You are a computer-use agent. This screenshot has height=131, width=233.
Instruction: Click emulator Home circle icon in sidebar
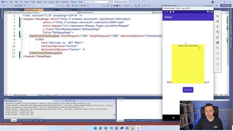point(218,59)
